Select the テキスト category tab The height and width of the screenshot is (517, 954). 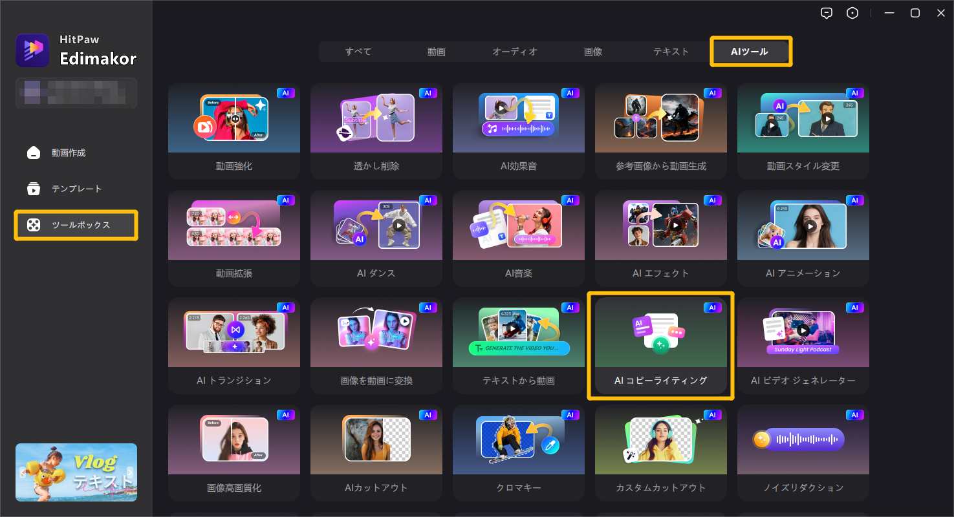[671, 52]
